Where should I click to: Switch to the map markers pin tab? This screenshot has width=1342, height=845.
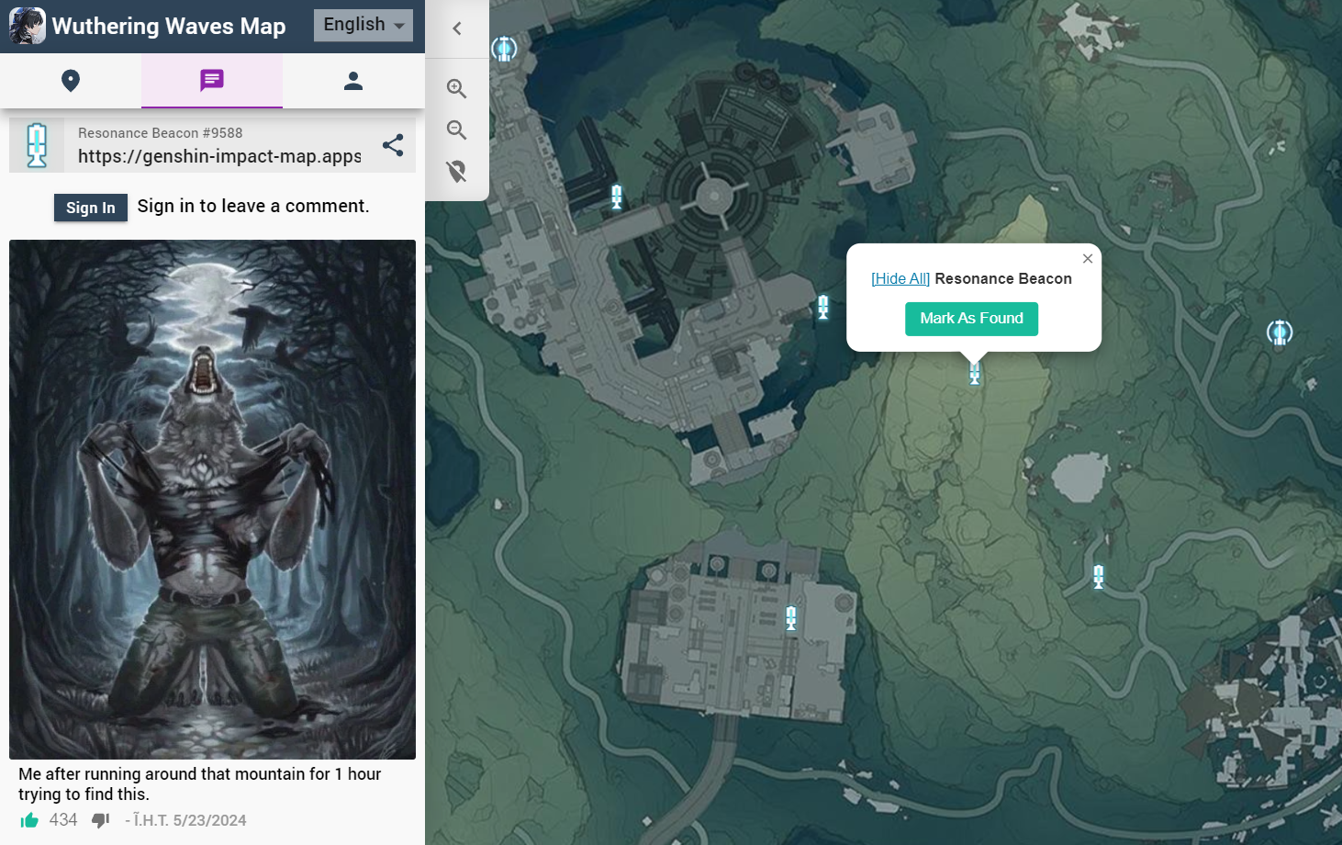click(x=71, y=81)
